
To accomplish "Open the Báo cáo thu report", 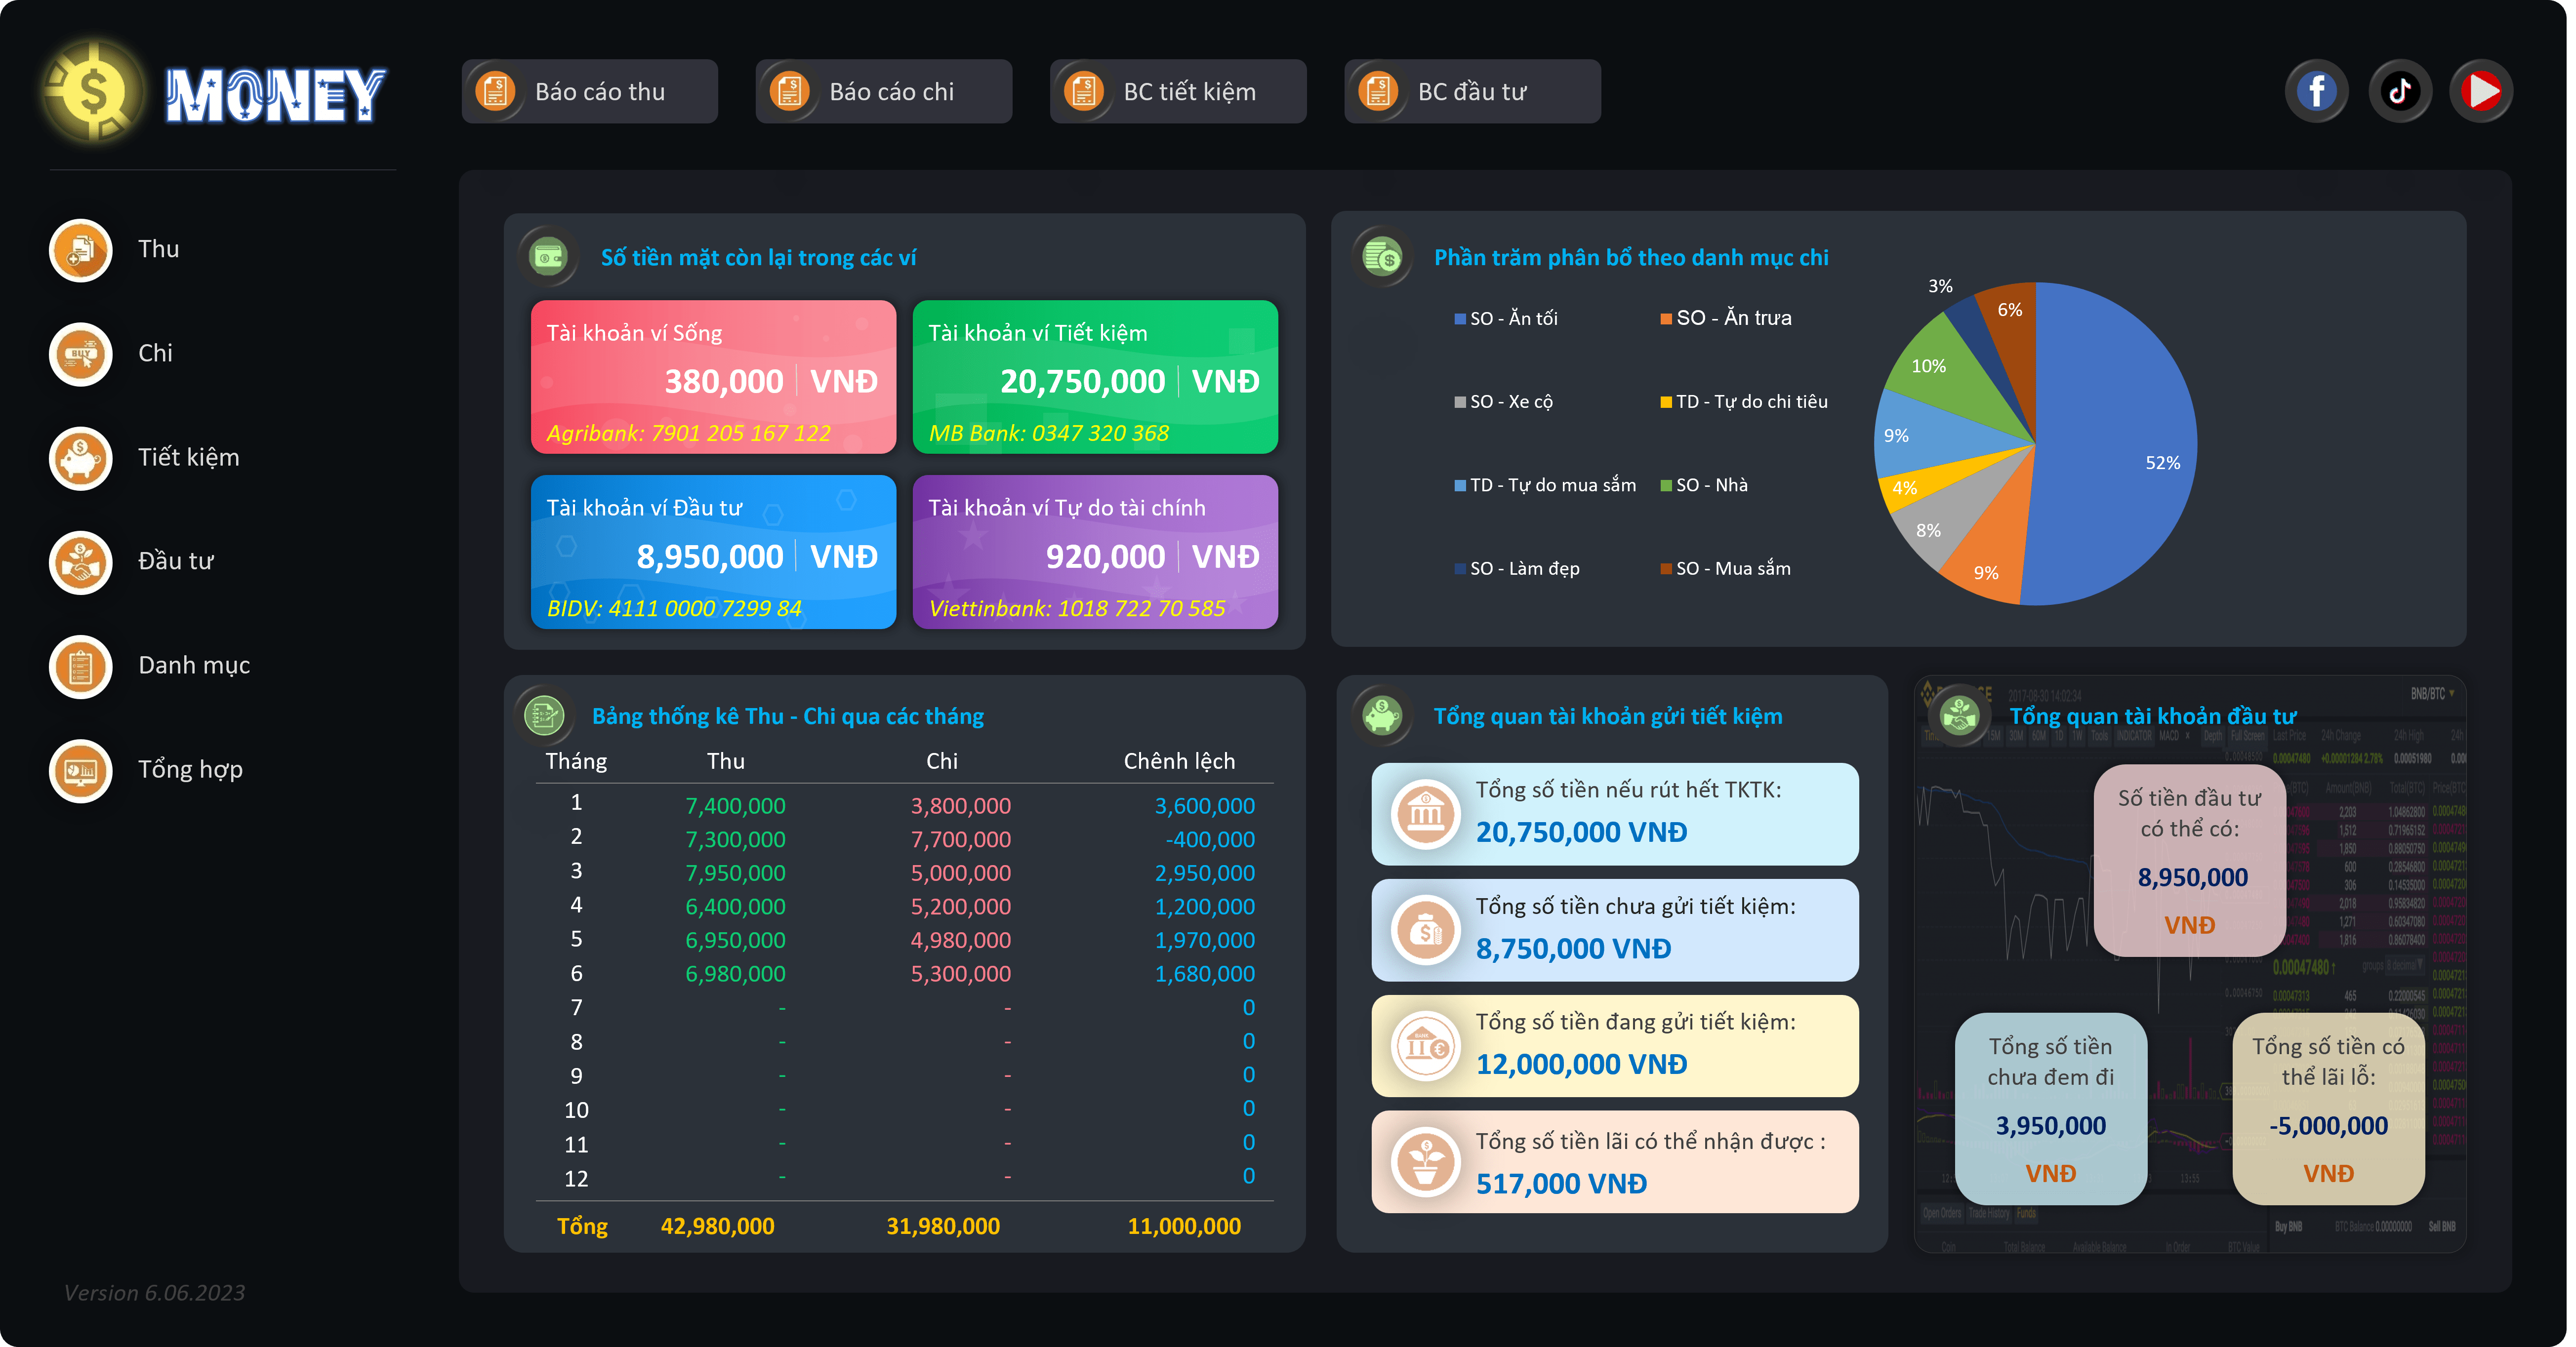I will 589,91.
